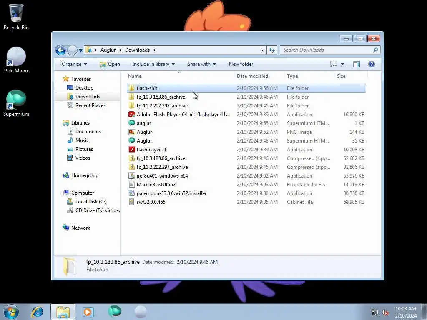This screenshot has width=427, height=320.
Task: Sort files by the Name column
Action: [x=180, y=76]
